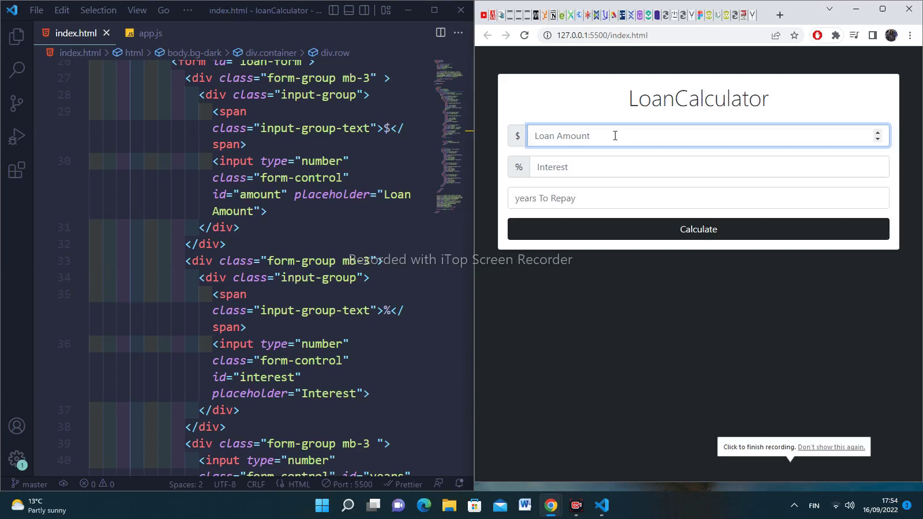This screenshot has height=519, width=923.
Task: Share this page from address bar
Action: pos(776,35)
